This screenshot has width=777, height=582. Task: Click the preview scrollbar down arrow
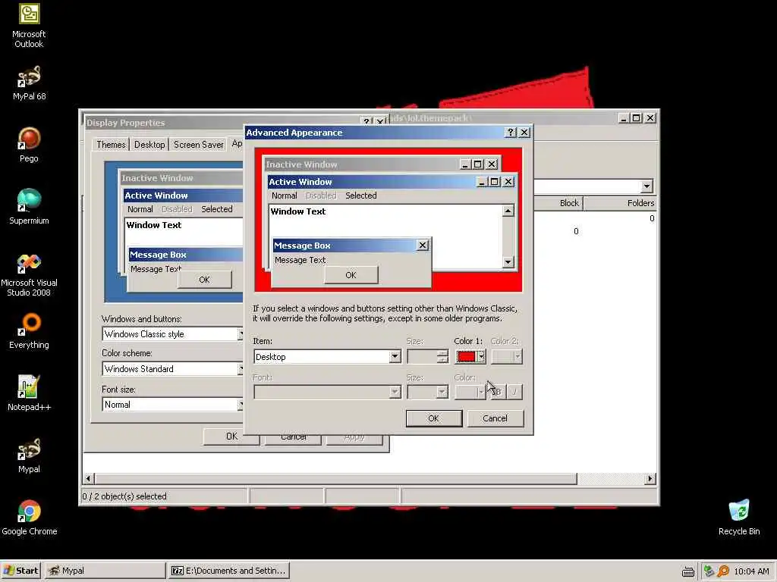(x=508, y=261)
